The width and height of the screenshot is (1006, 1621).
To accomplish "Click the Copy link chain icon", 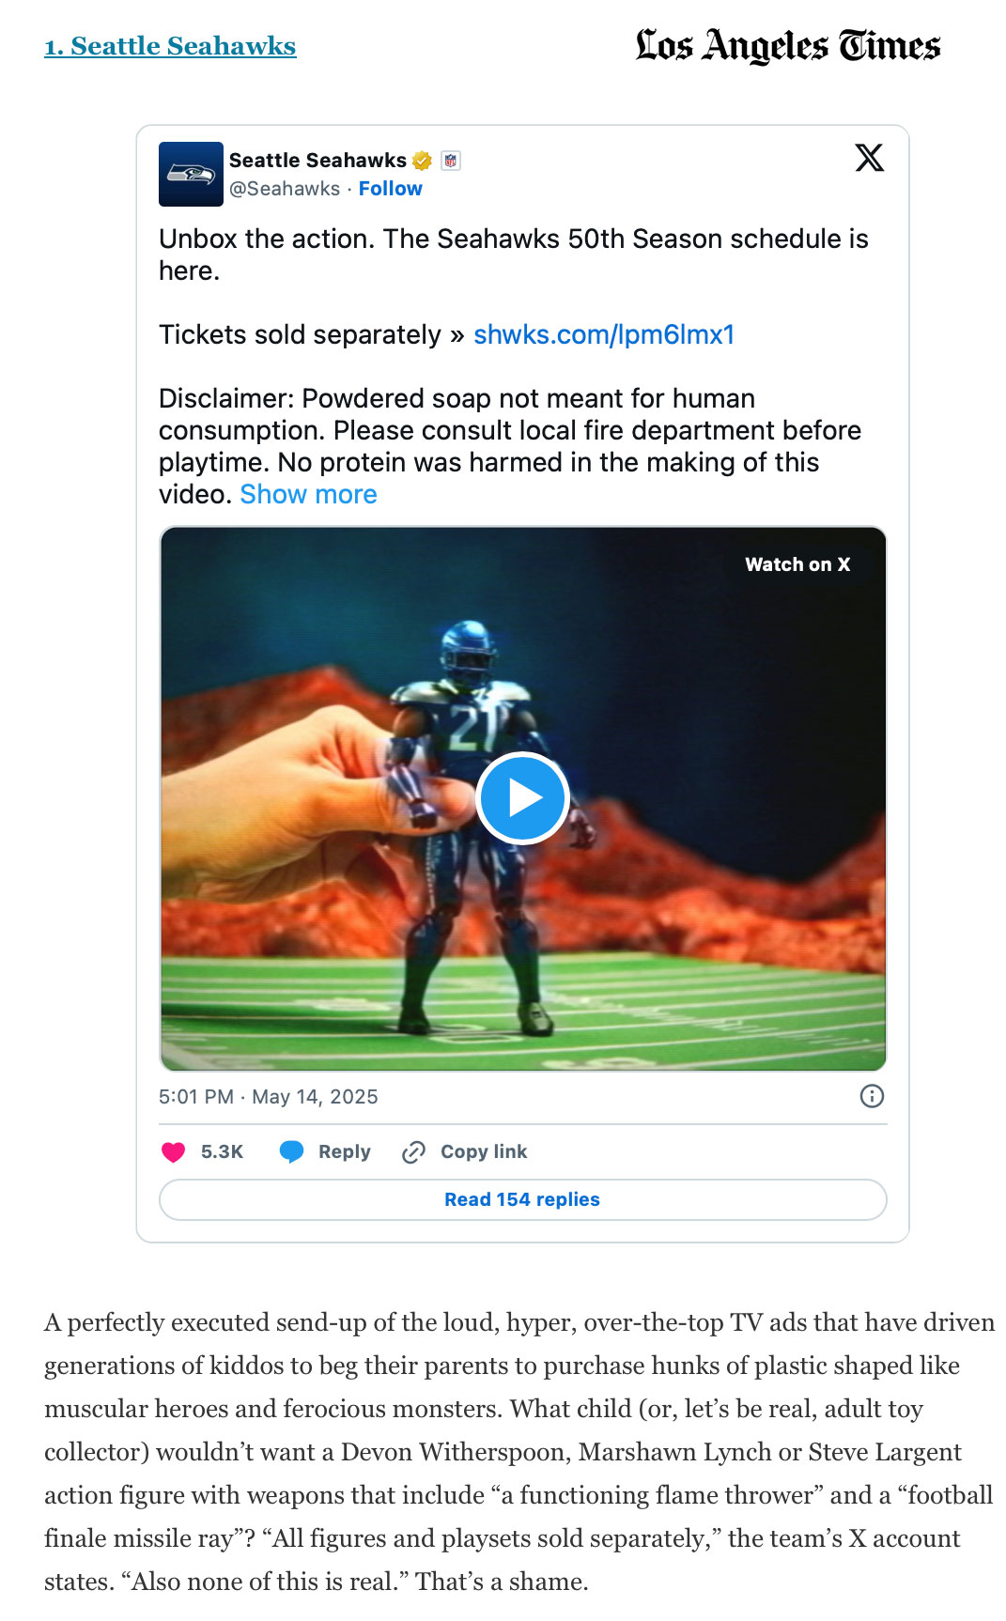I will point(413,1152).
